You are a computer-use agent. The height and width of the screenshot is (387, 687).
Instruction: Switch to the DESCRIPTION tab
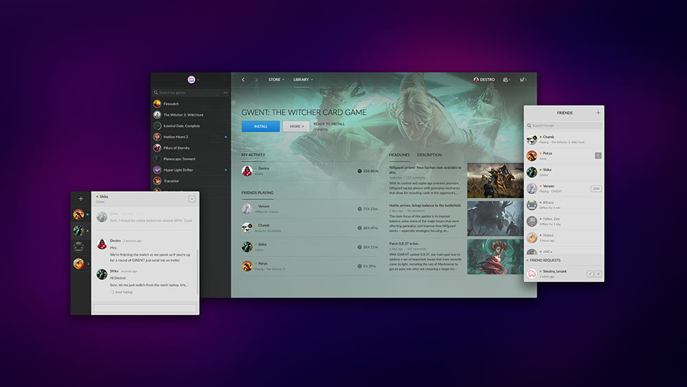pos(429,155)
